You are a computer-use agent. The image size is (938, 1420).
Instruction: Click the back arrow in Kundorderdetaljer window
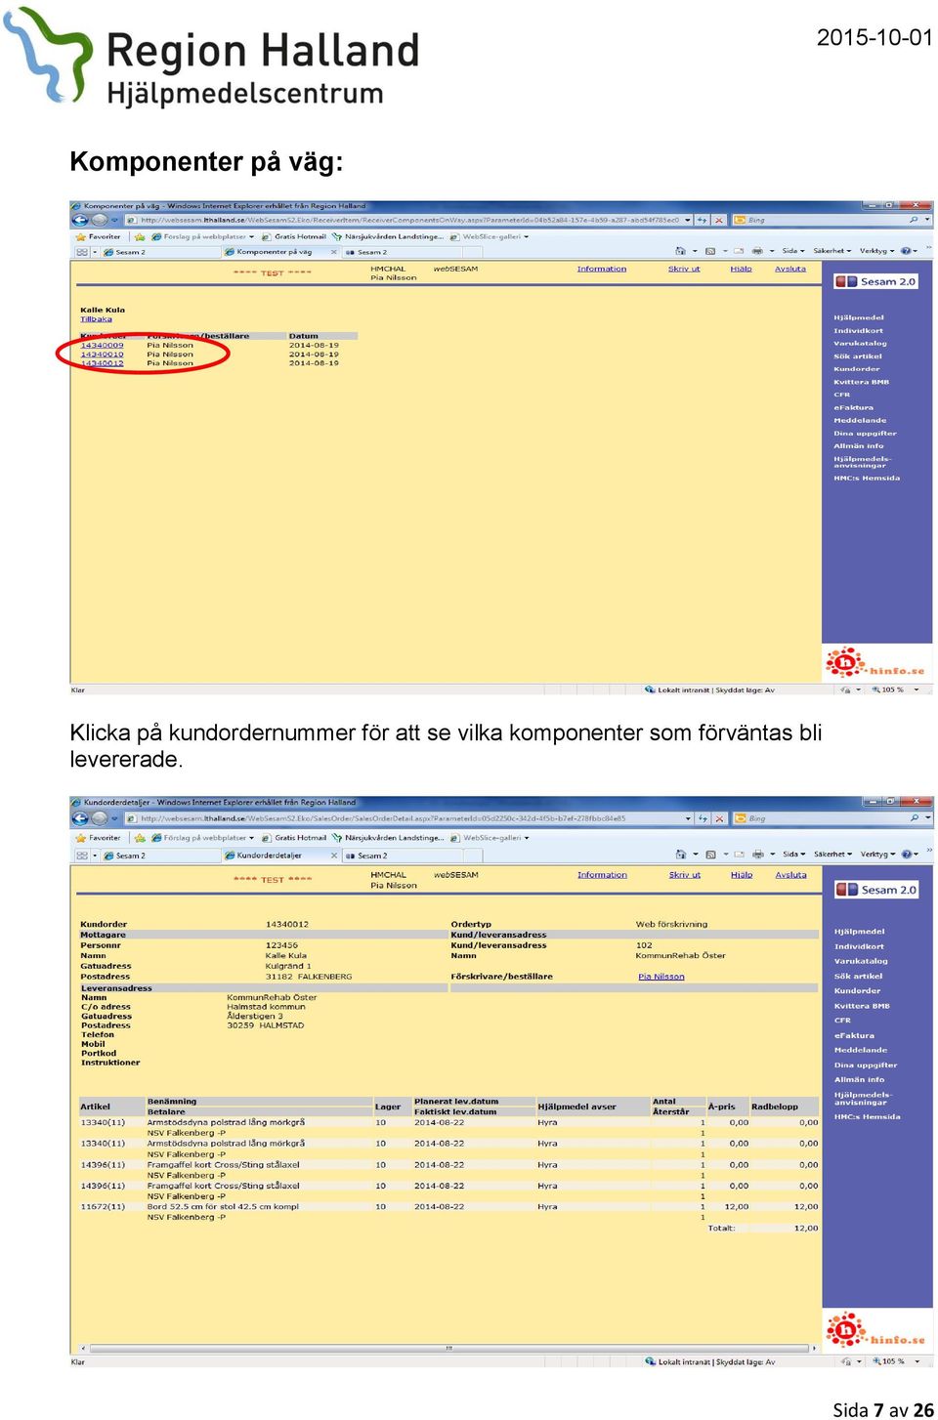(82, 818)
